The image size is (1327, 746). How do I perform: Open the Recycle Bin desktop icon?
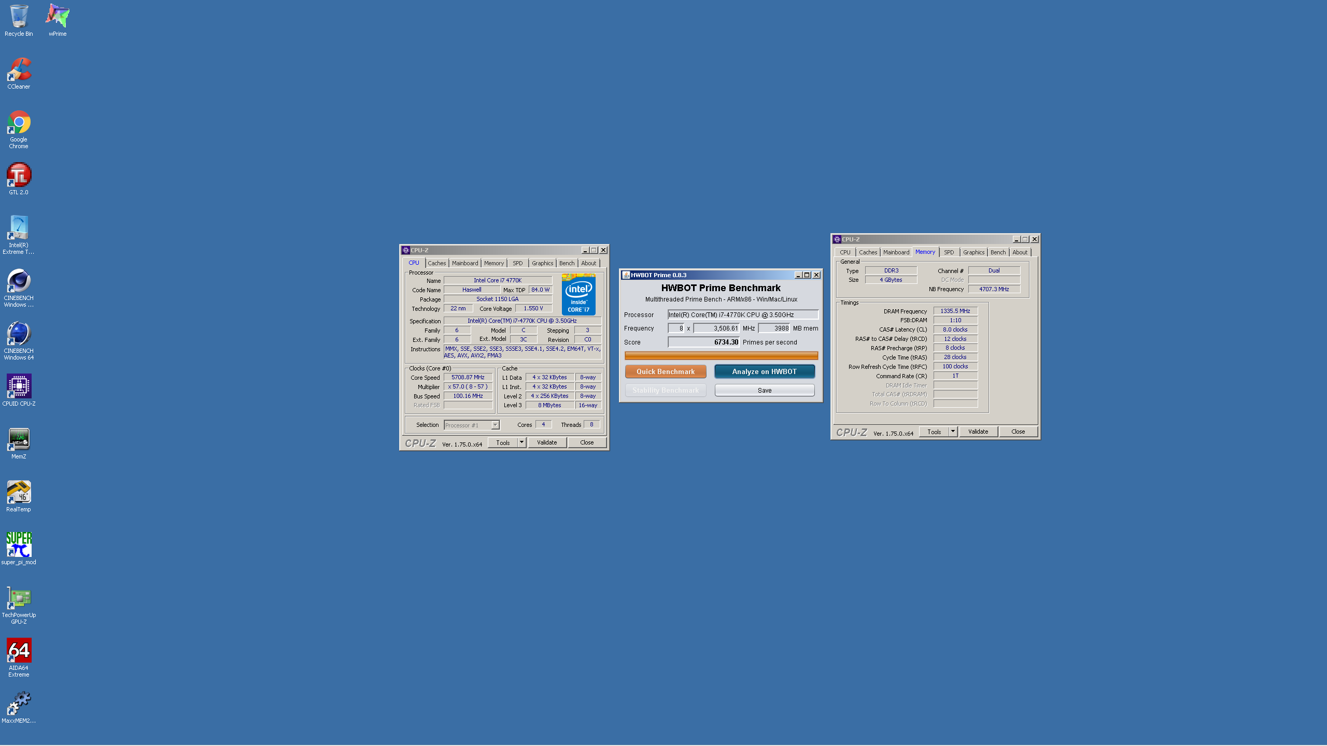(19, 21)
